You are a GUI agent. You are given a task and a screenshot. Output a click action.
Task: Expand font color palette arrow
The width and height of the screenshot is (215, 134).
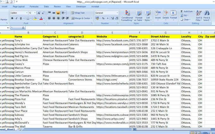[x=44, y=18]
